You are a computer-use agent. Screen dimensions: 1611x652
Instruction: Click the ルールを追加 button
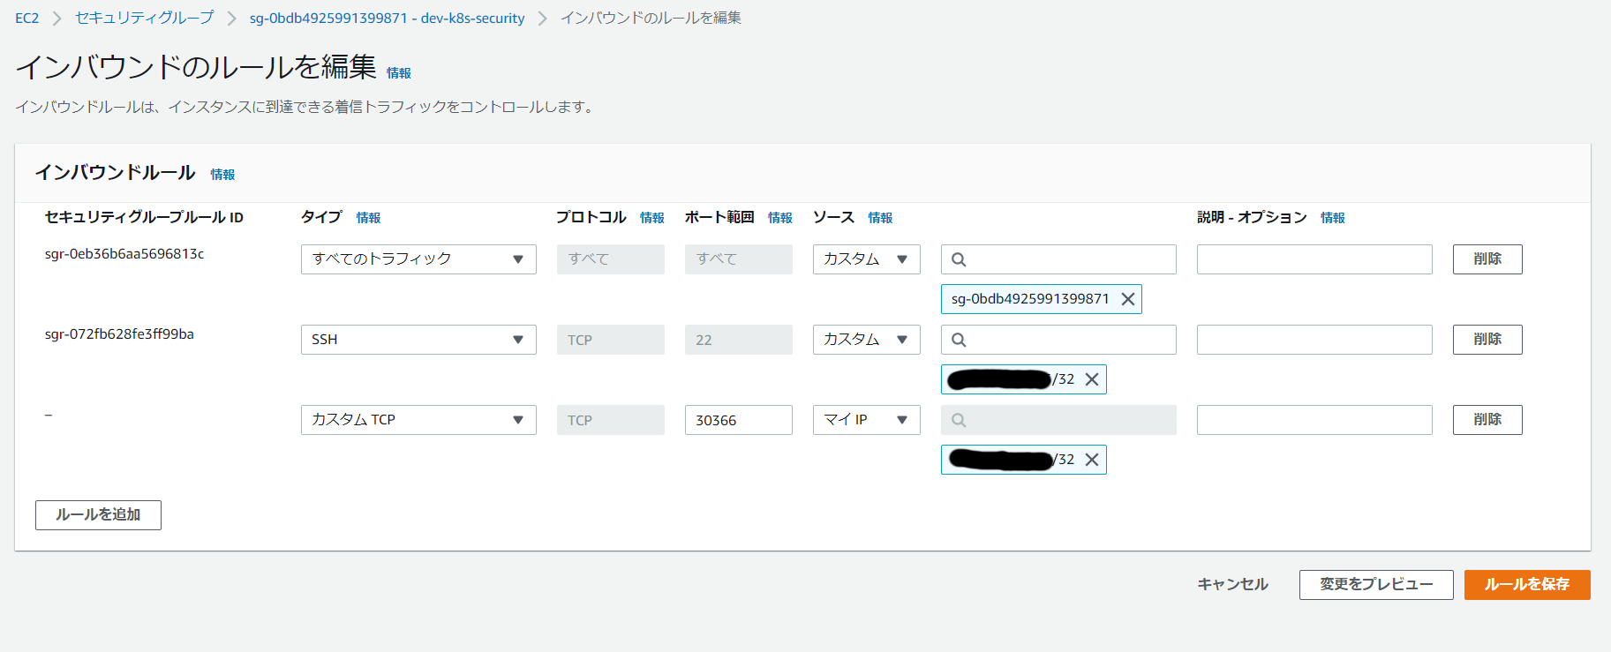(x=98, y=515)
